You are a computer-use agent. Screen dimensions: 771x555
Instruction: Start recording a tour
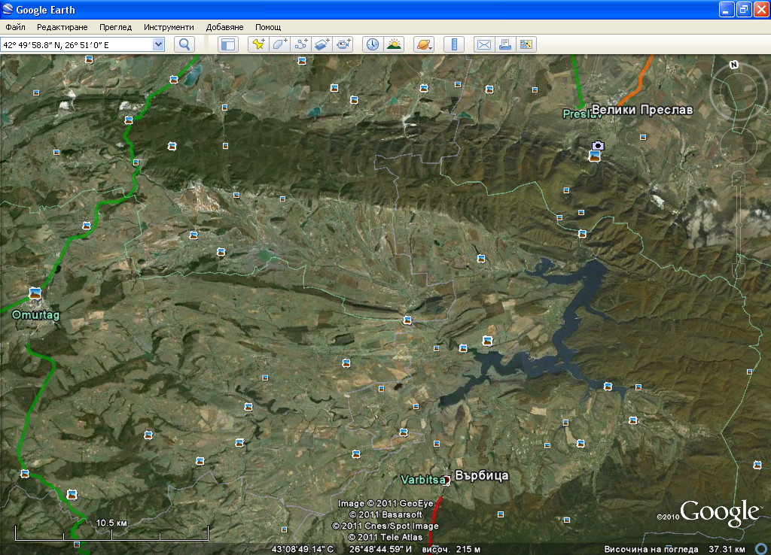(x=344, y=44)
